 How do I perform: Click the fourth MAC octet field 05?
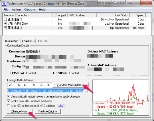point(33,85)
